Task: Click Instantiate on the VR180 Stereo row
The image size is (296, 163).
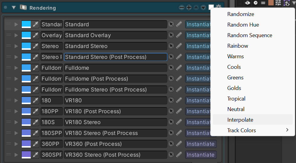Action: click(198, 122)
